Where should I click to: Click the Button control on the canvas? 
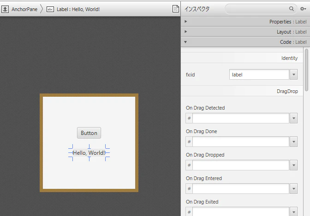point(89,133)
